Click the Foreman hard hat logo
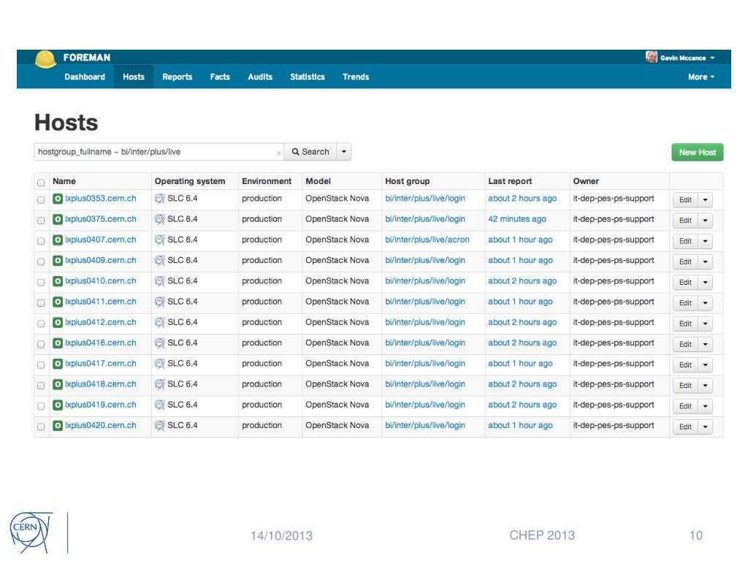Viewport: 748px width, 561px height. (45, 59)
